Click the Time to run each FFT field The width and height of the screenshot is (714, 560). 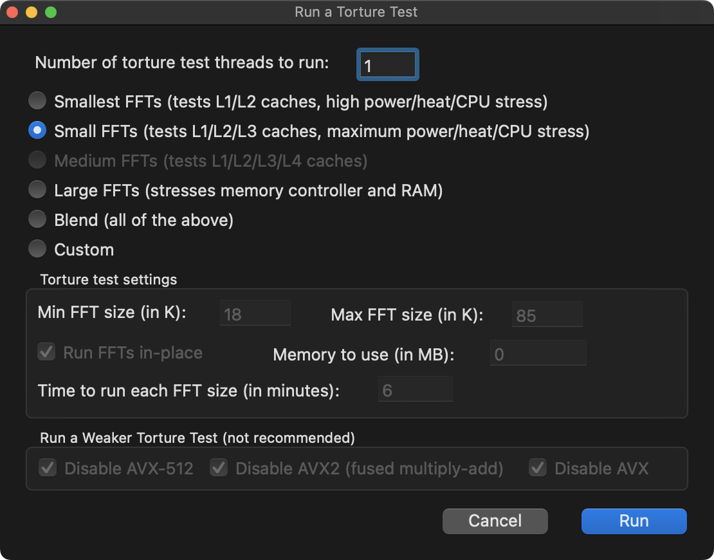click(415, 391)
